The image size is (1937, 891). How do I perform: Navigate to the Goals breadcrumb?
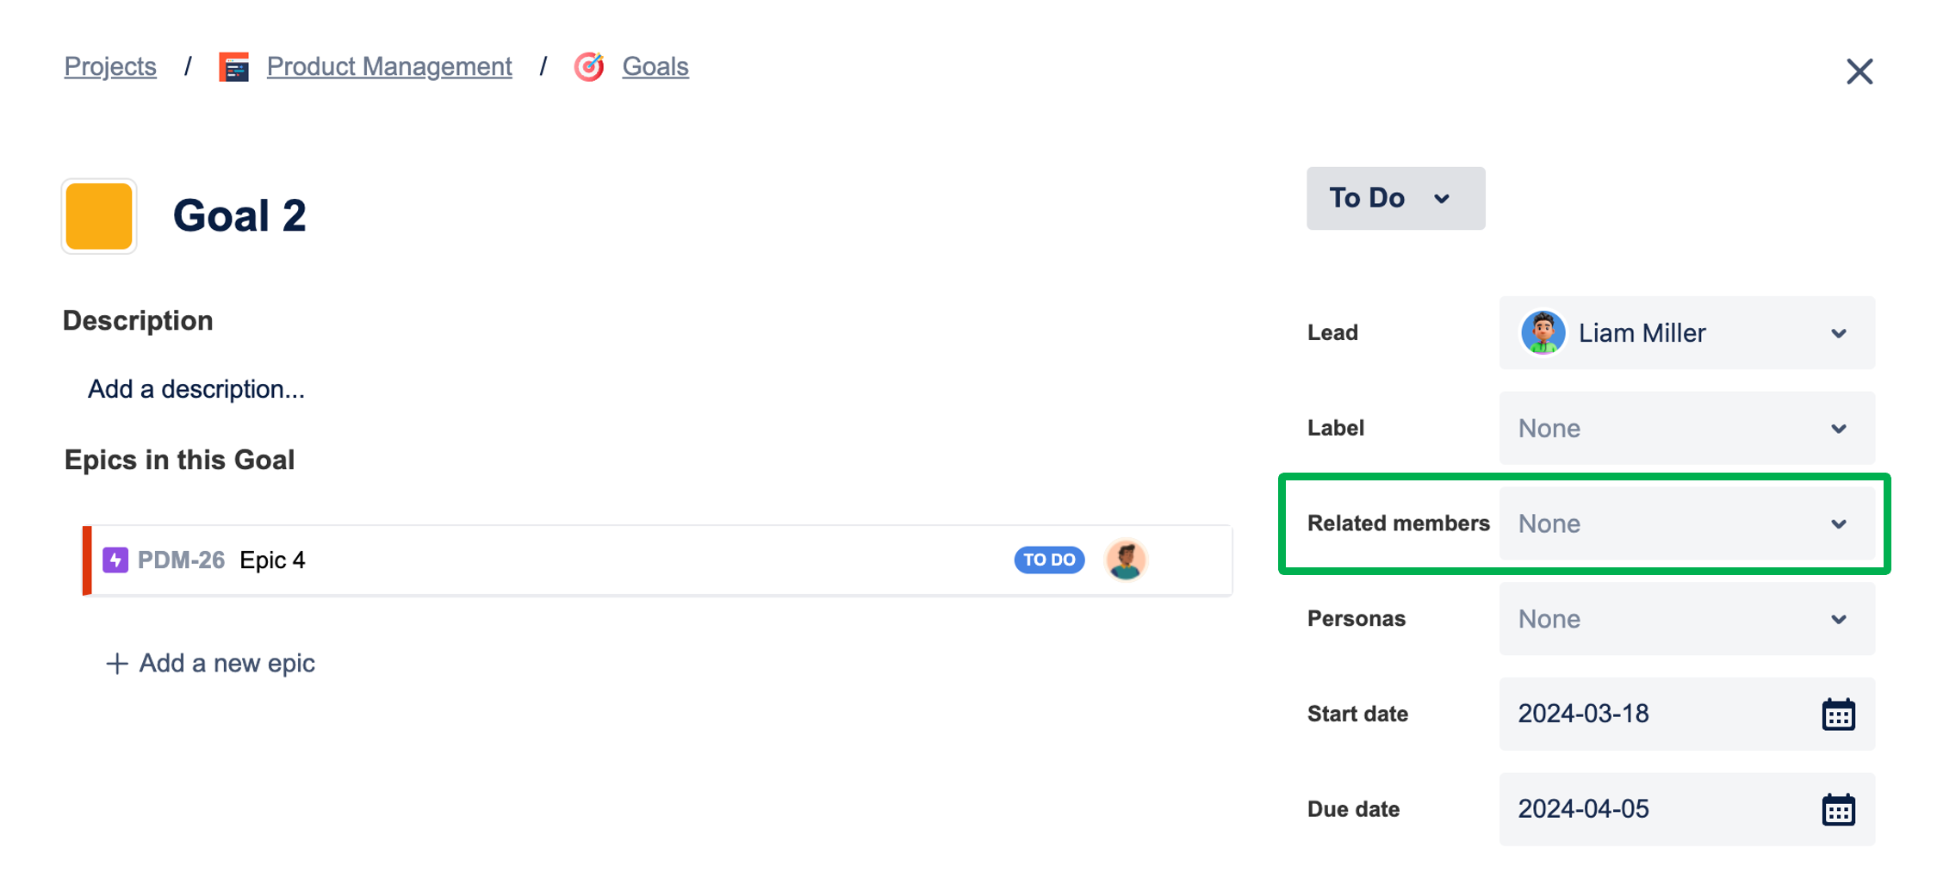tap(655, 66)
